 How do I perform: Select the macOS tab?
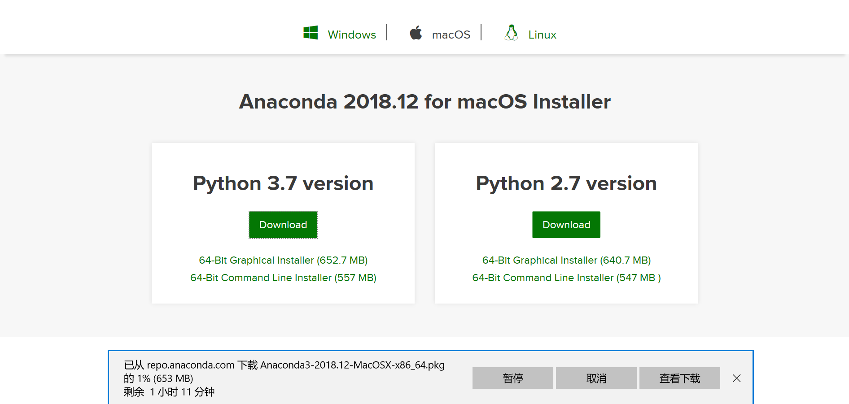click(x=451, y=35)
